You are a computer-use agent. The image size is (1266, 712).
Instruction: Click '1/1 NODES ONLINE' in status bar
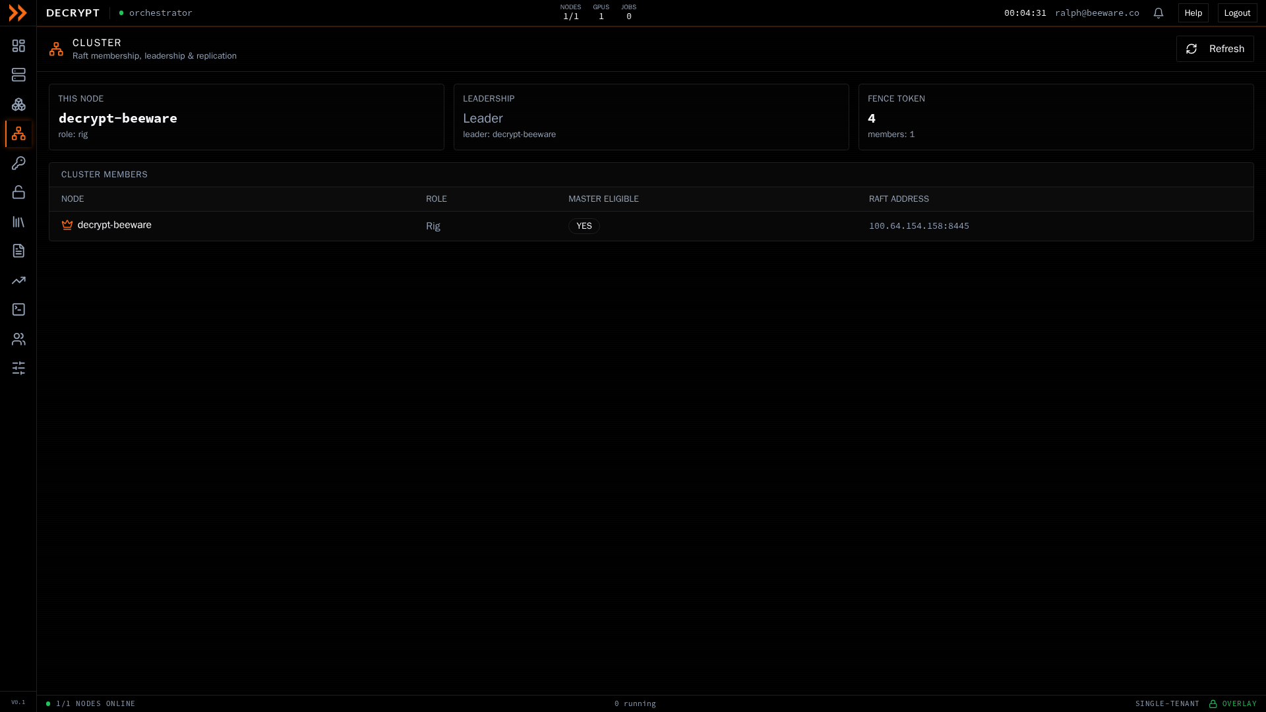[x=96, y=703]
